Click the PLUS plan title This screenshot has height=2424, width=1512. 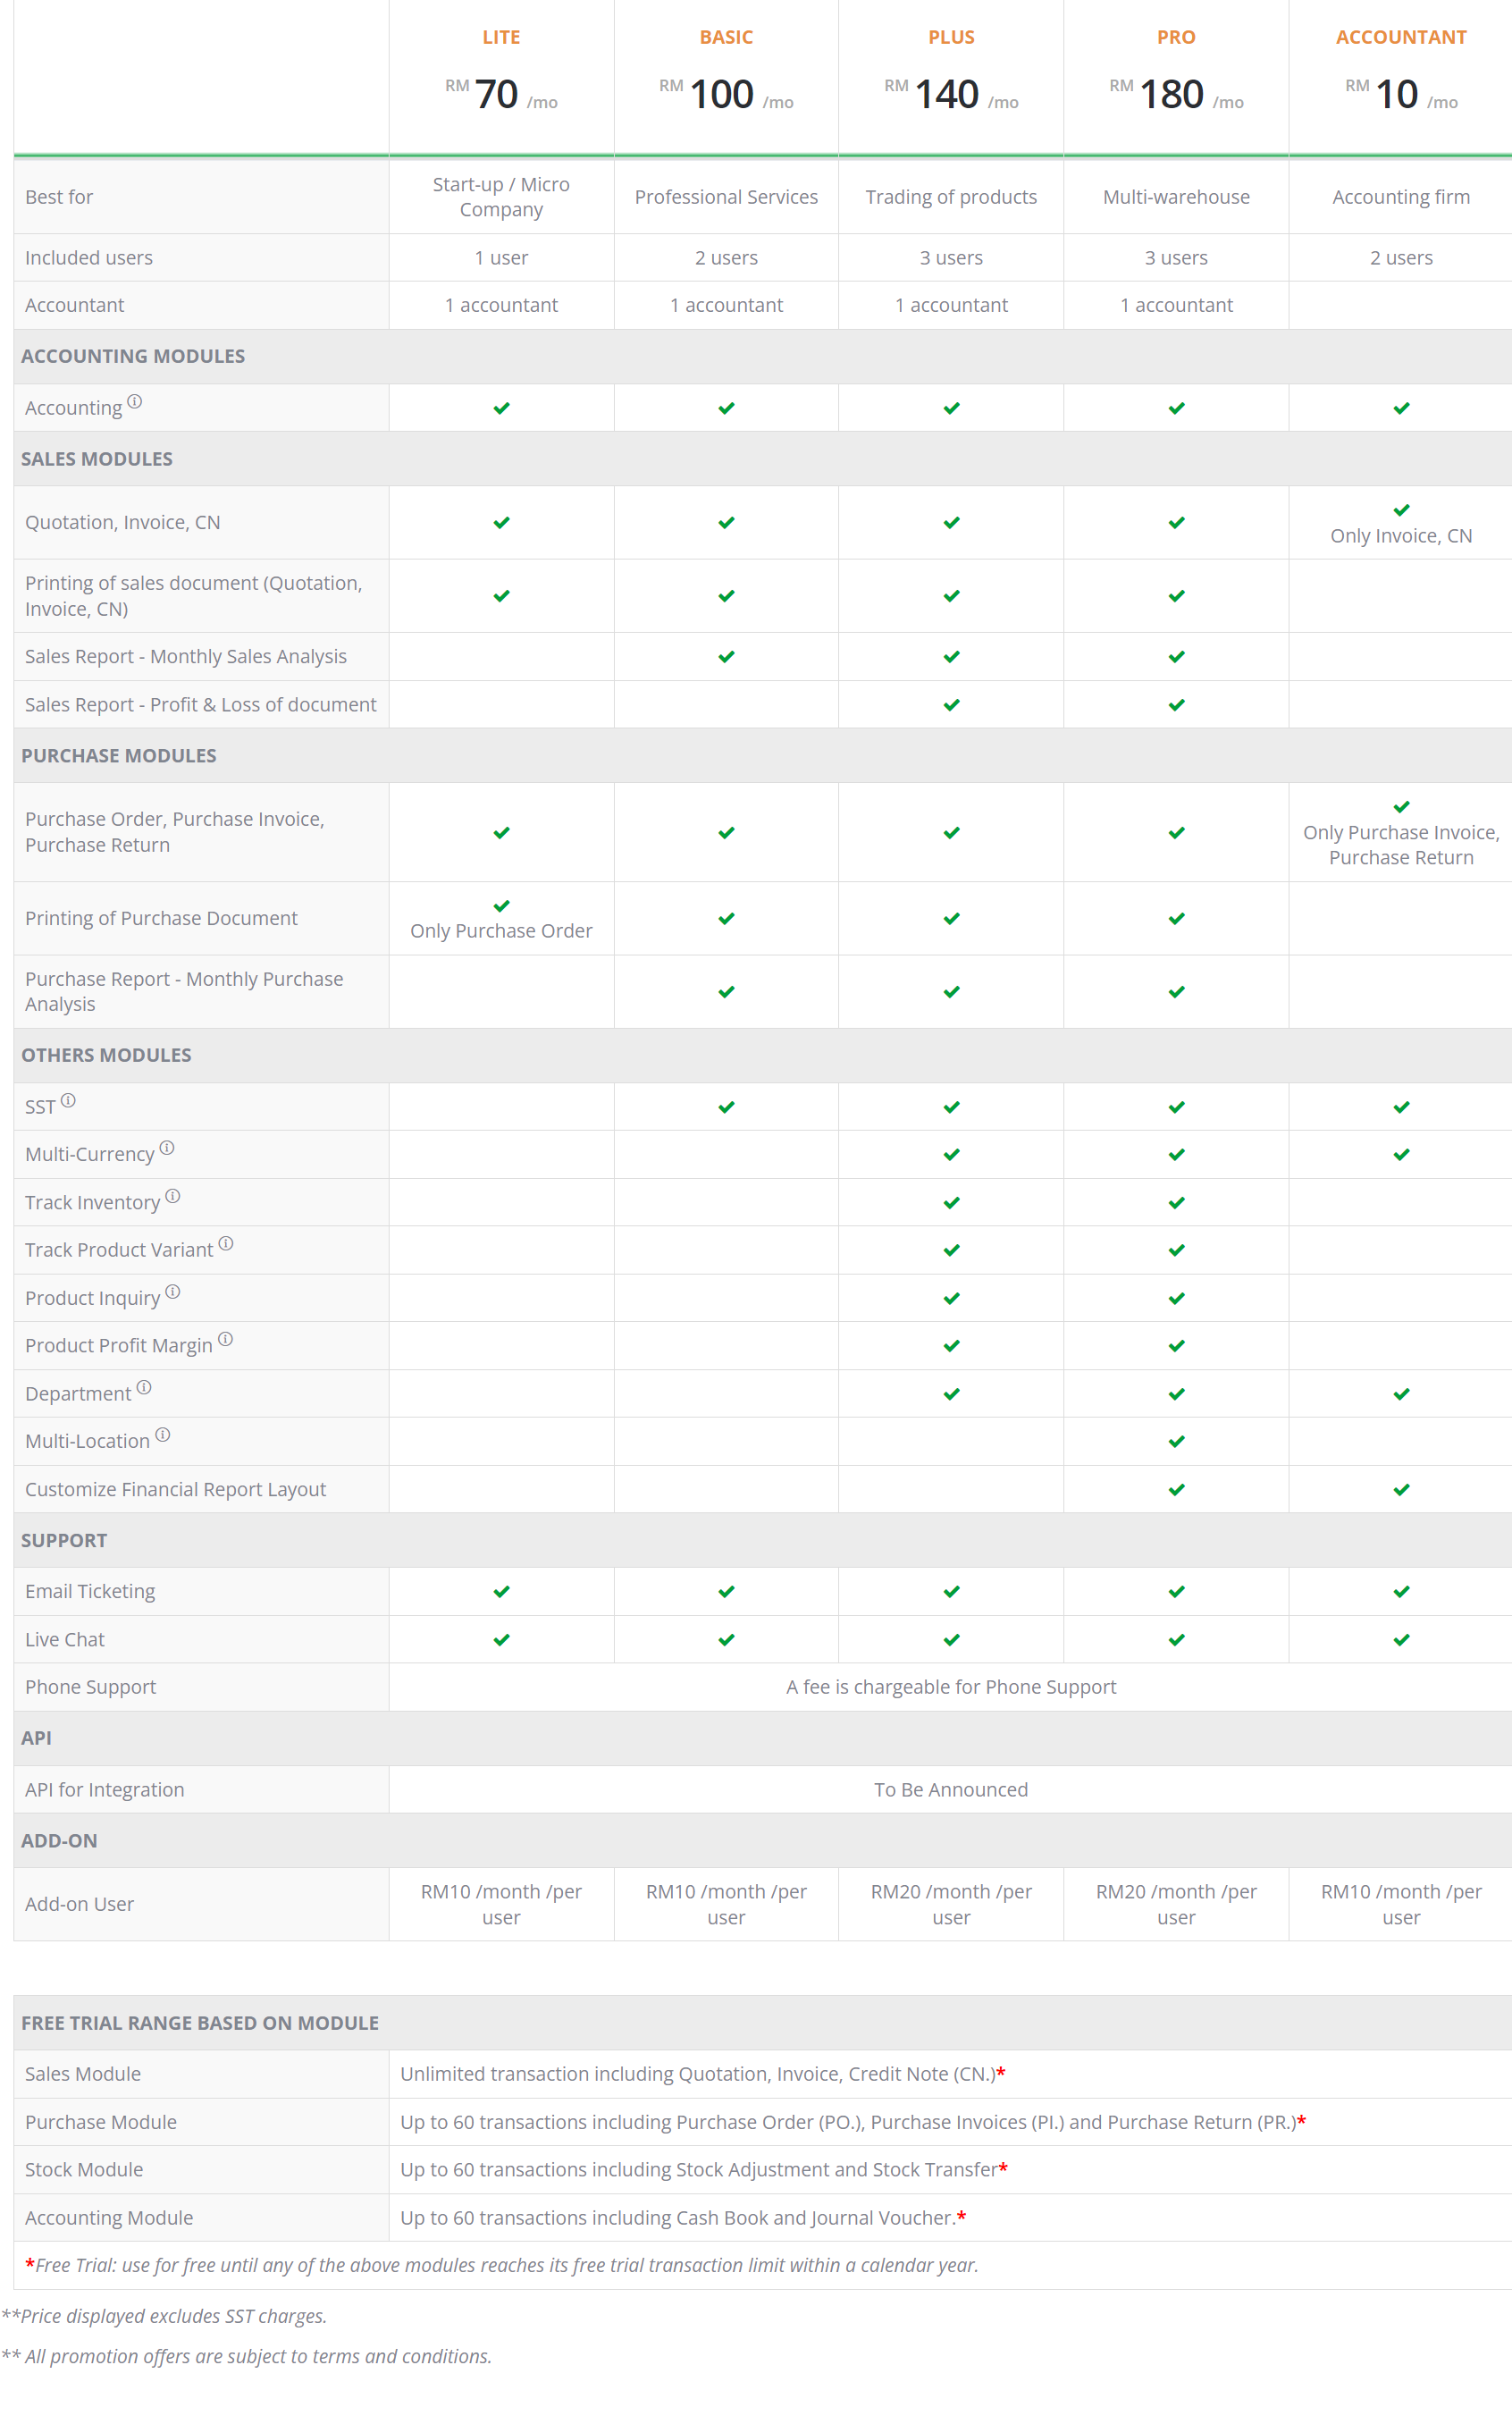tap(951, 37)
